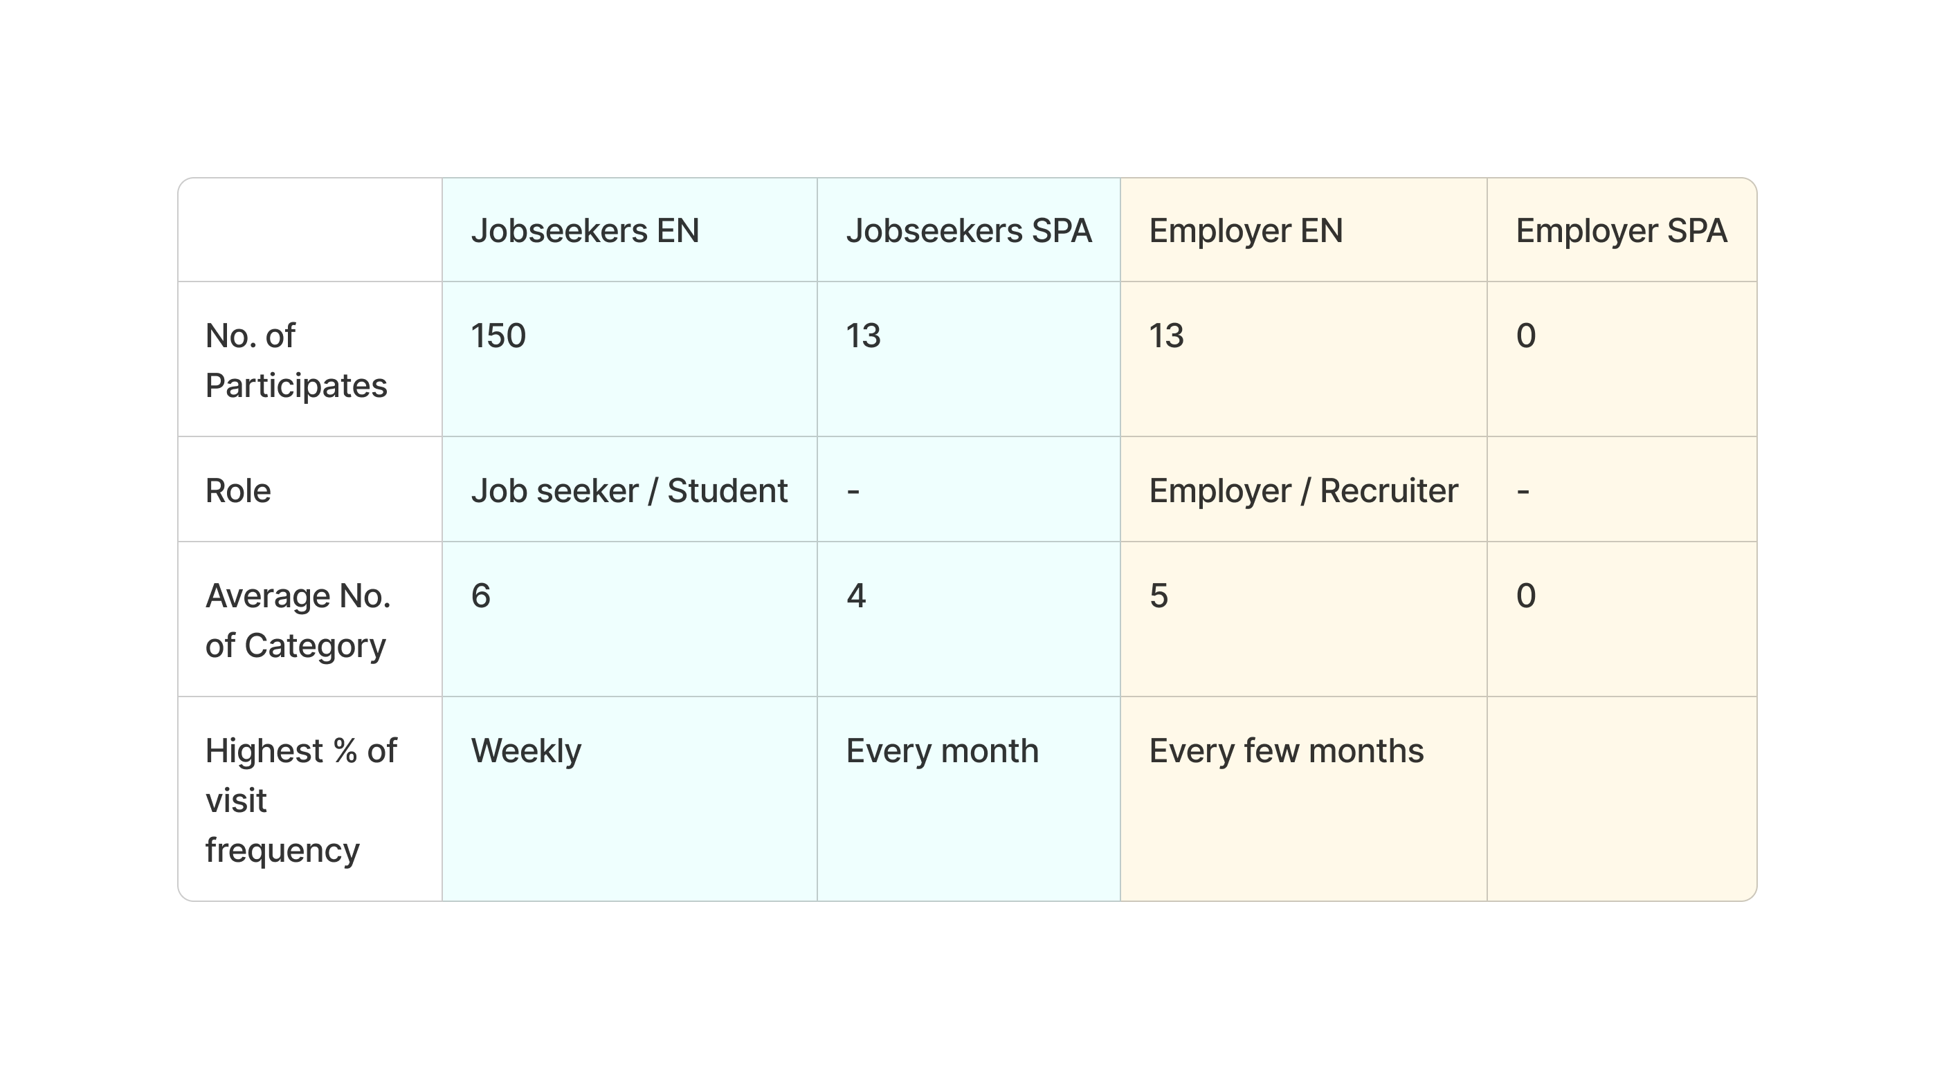Viewport: 1935px width, 1079px height.
Task: Click the Every month cell
Action: (942, 751)
